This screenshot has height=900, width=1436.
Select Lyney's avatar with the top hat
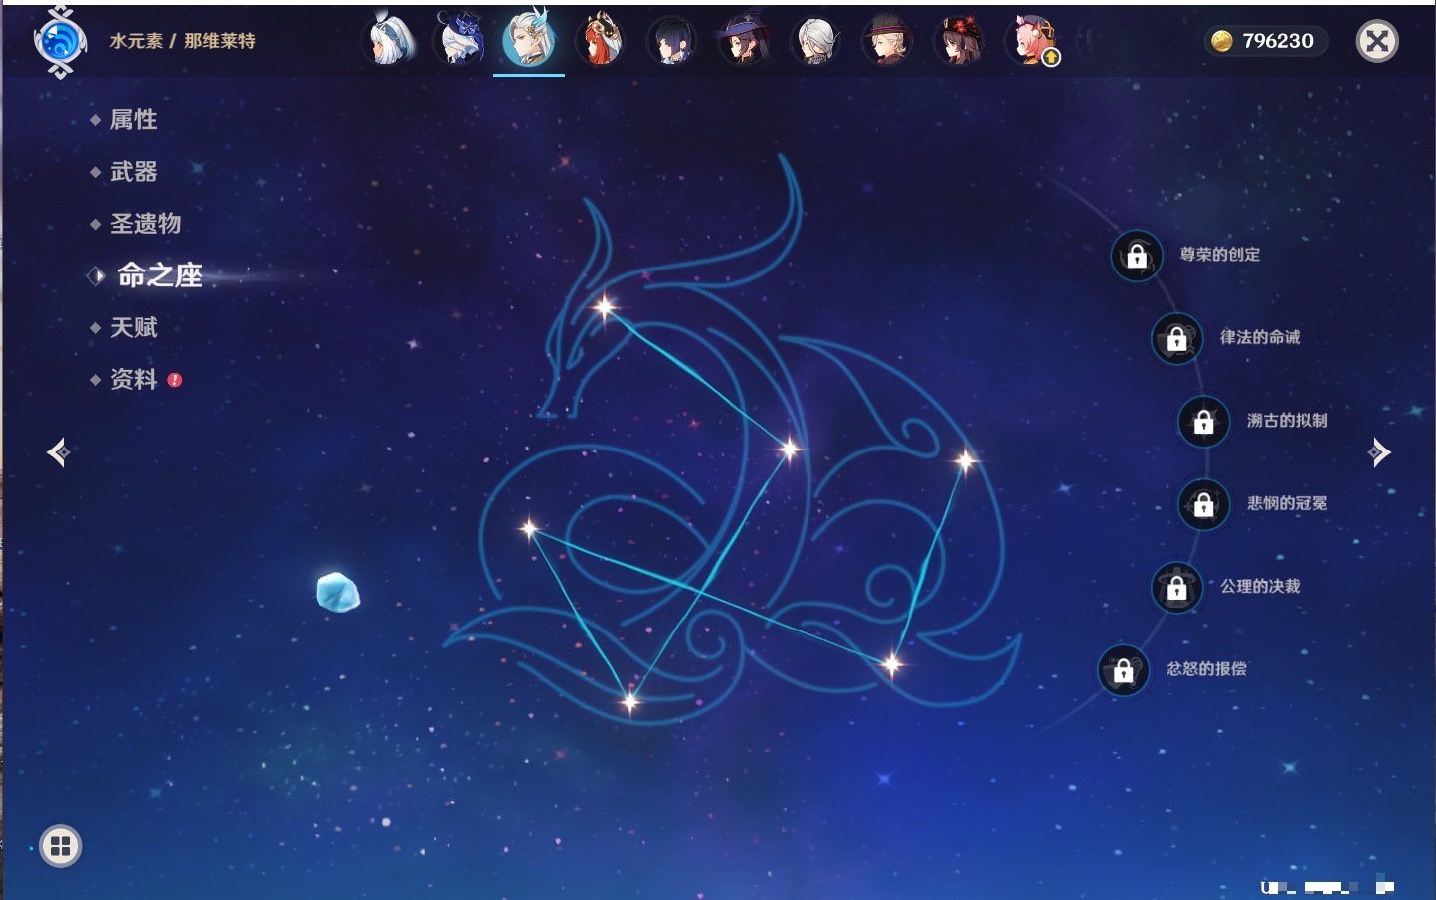886,41
